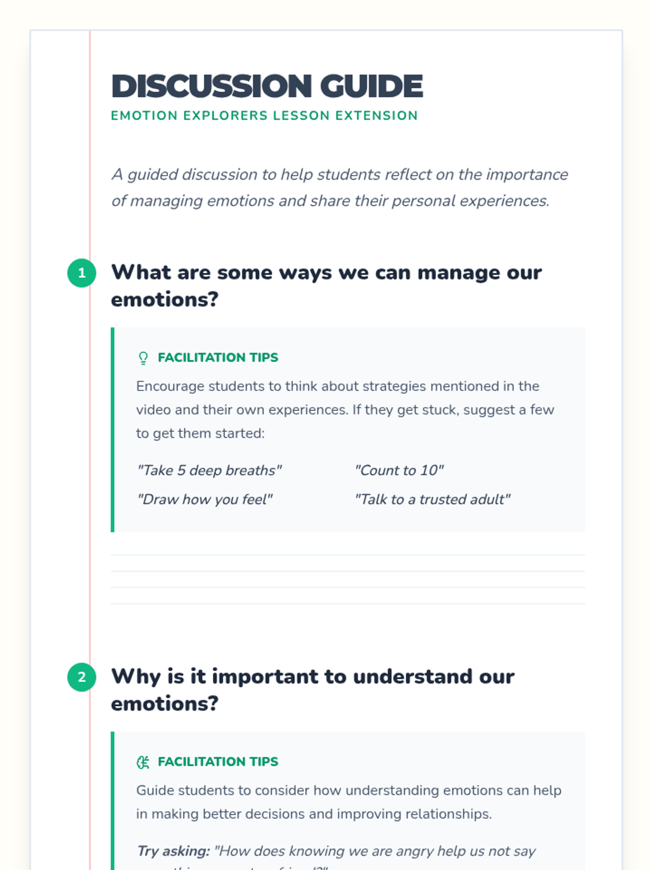The height and width of the screenshot is (870, 652).
Task: Click the "Draw how you feel" suggestion
Action: click(x=204, y=499)
